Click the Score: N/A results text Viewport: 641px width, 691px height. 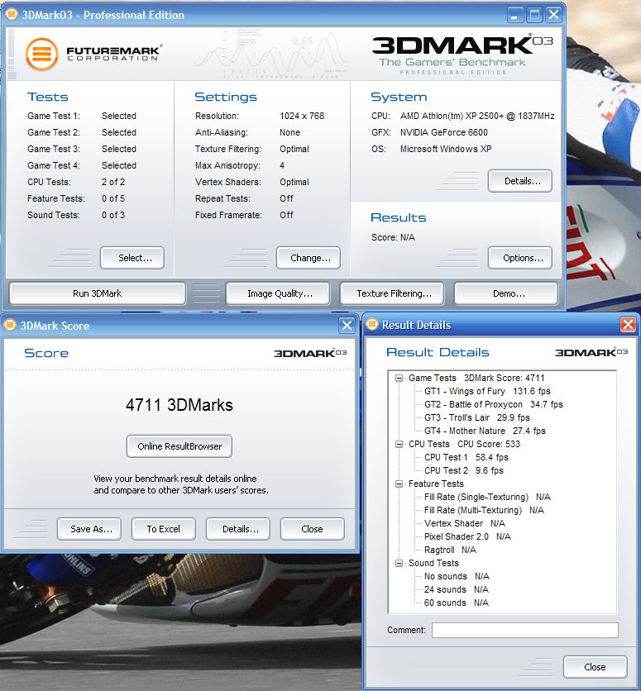coord(393,237)
